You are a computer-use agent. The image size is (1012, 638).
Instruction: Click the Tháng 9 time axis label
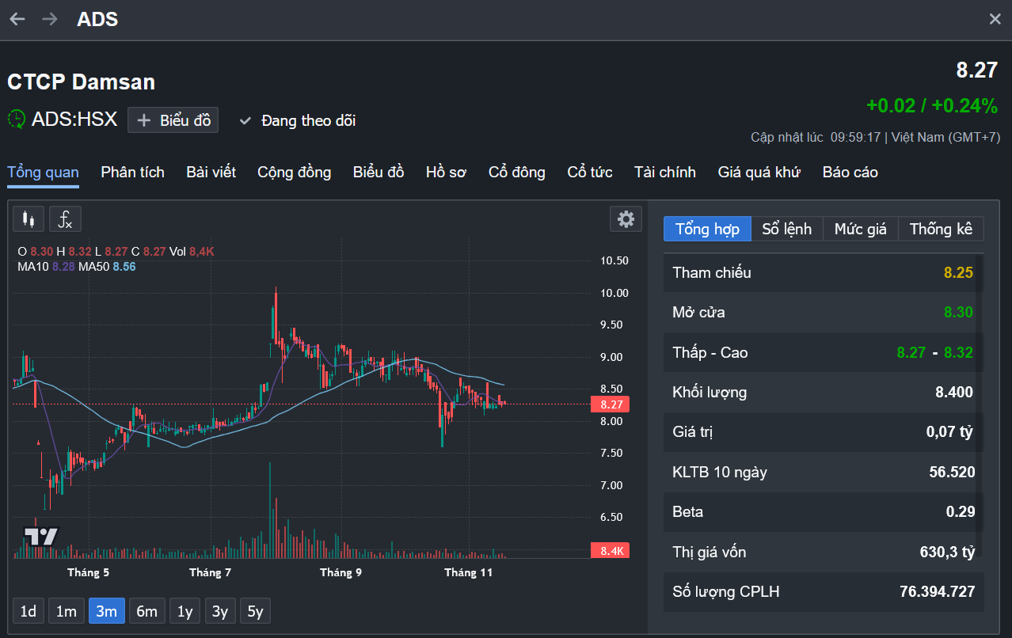coord(341,572)
